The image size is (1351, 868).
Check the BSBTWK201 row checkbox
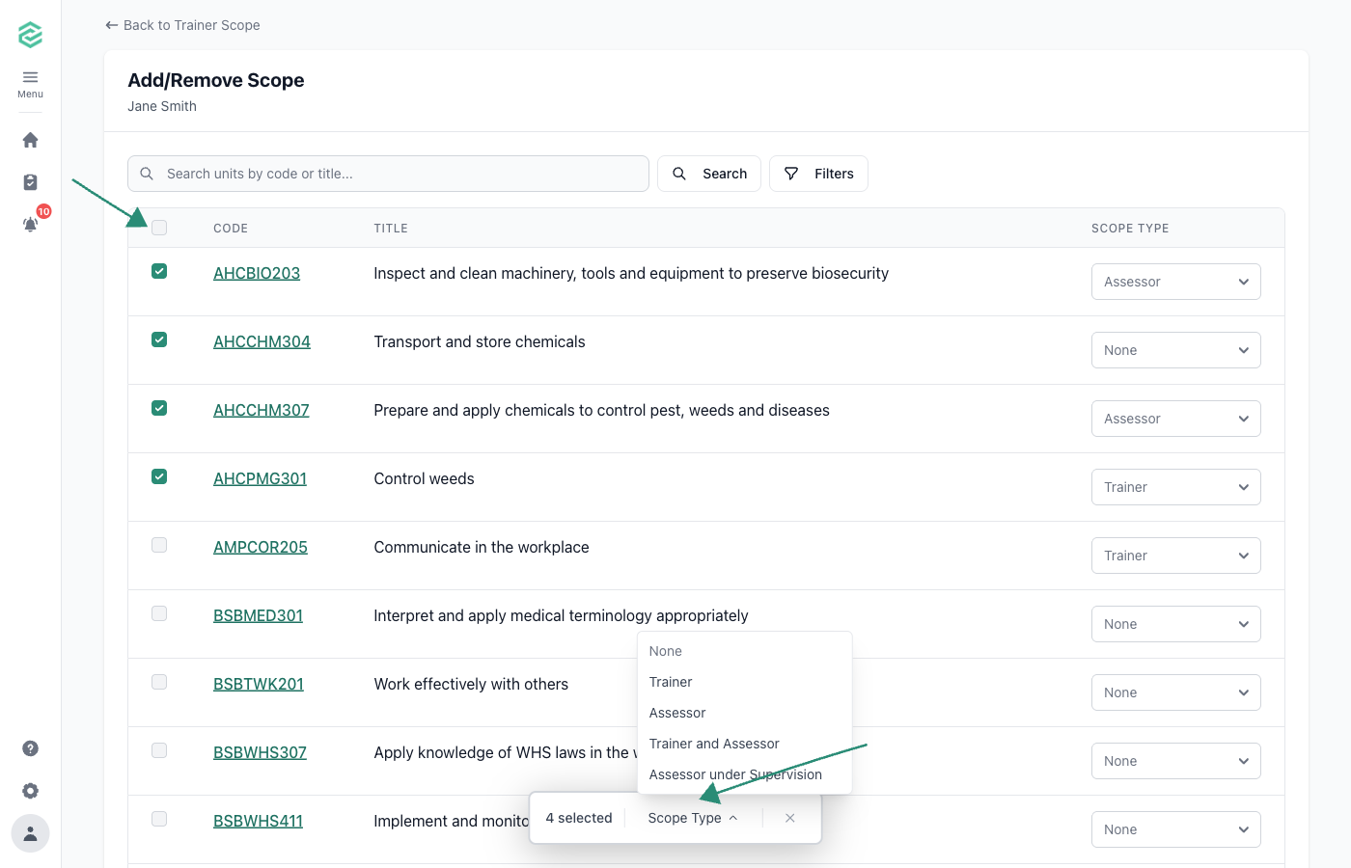coord(159,682)
